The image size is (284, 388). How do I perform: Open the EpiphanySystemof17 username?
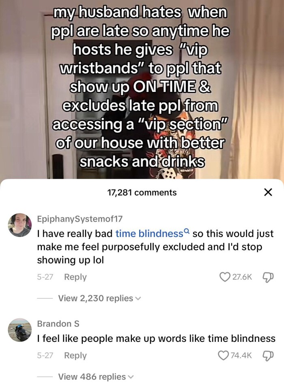(x=80, y=219)
